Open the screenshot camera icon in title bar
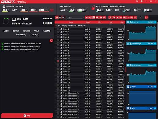 point(141,1)
